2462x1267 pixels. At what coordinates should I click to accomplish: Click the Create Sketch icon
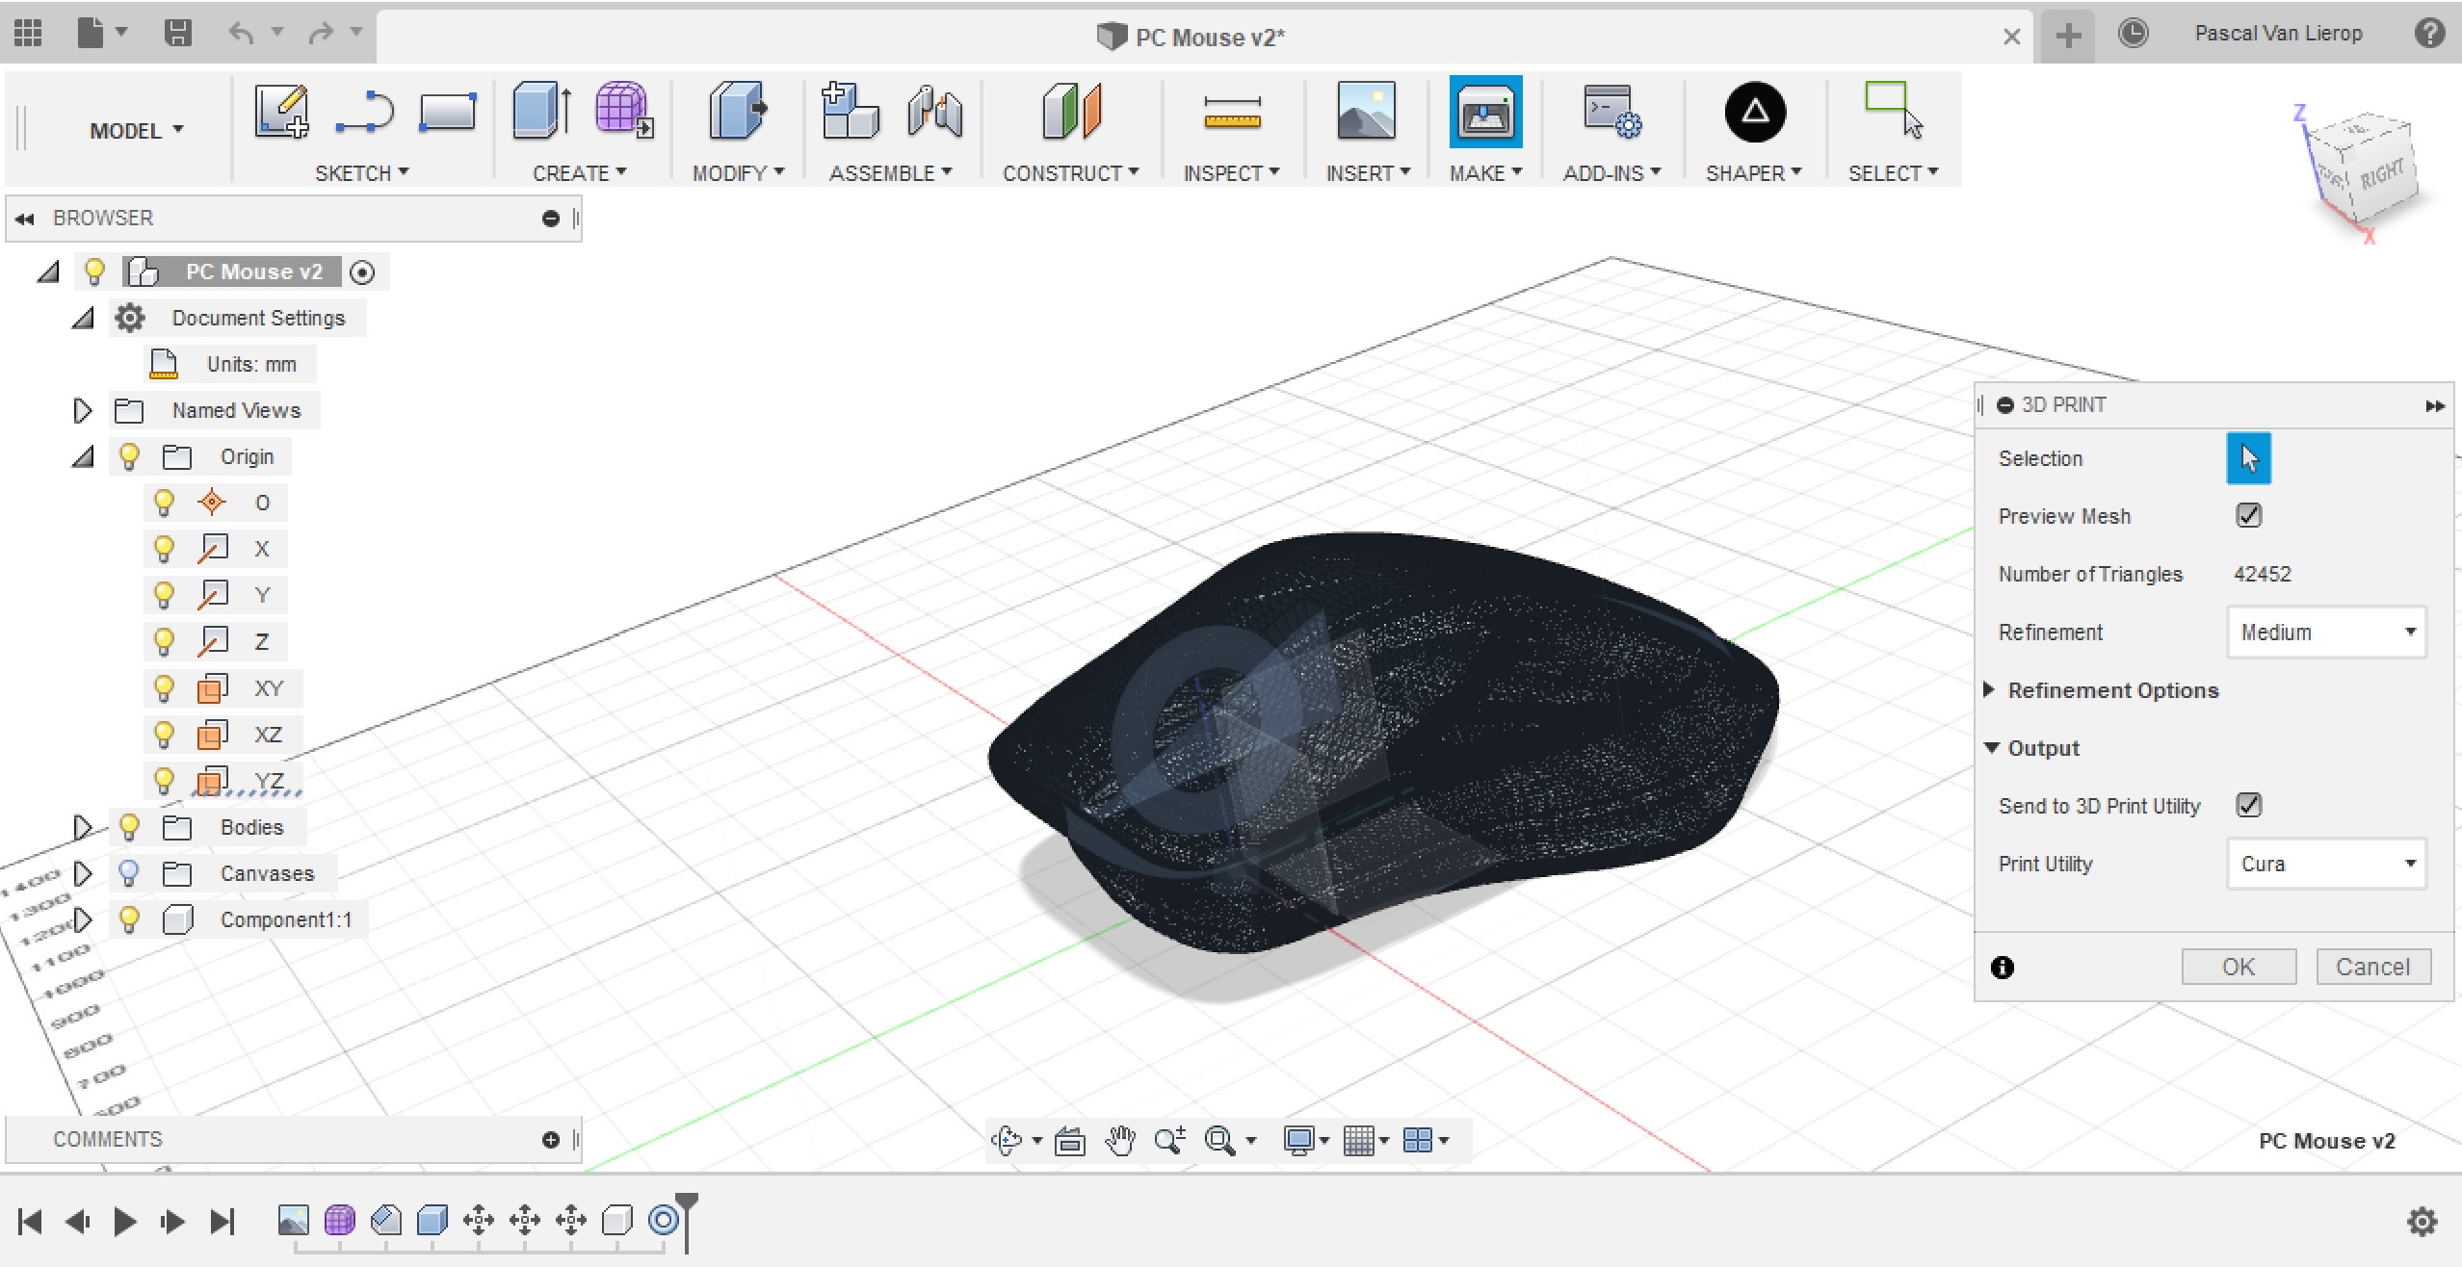[281, 112]
